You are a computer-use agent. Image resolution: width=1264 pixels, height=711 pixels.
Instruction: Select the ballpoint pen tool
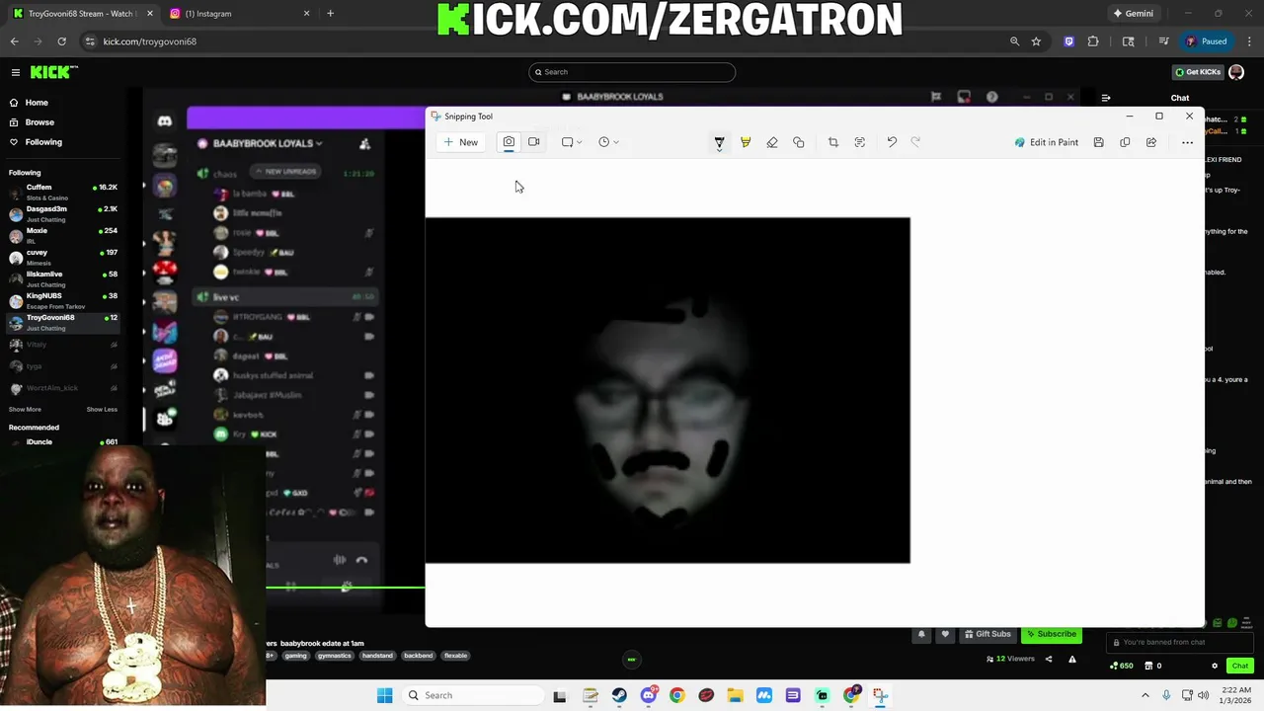(x=719, y=143)
